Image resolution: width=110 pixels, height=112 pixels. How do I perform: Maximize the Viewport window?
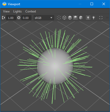click(x=92, y=4)
